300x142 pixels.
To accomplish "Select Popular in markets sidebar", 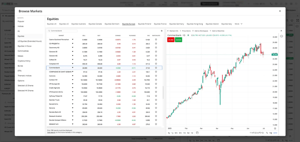I will 21,21.
